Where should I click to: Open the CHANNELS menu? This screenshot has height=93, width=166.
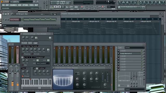13,5
